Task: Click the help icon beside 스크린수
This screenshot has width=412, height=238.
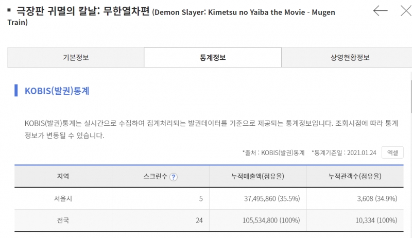Action: click(174, 177)
